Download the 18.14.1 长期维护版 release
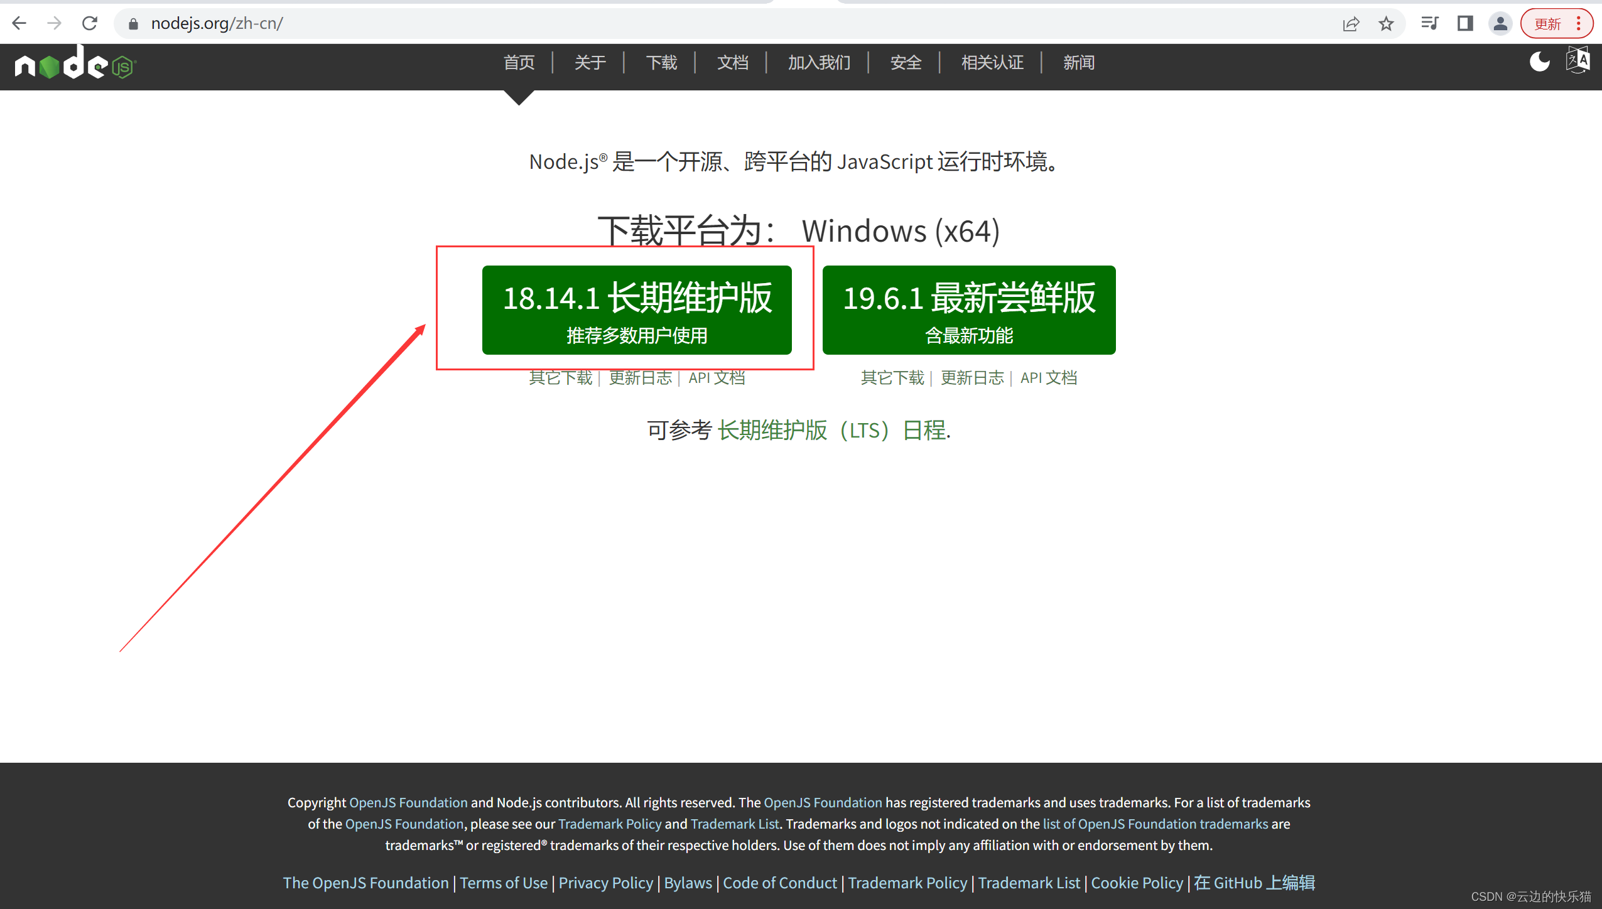The height and width of the screenshot is (909, 1602). click(x=637, y=310)
